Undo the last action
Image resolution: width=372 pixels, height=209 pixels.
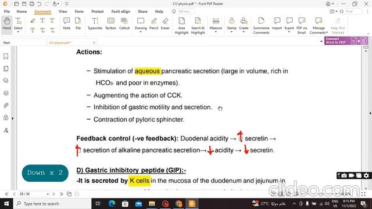coord(40,4)
